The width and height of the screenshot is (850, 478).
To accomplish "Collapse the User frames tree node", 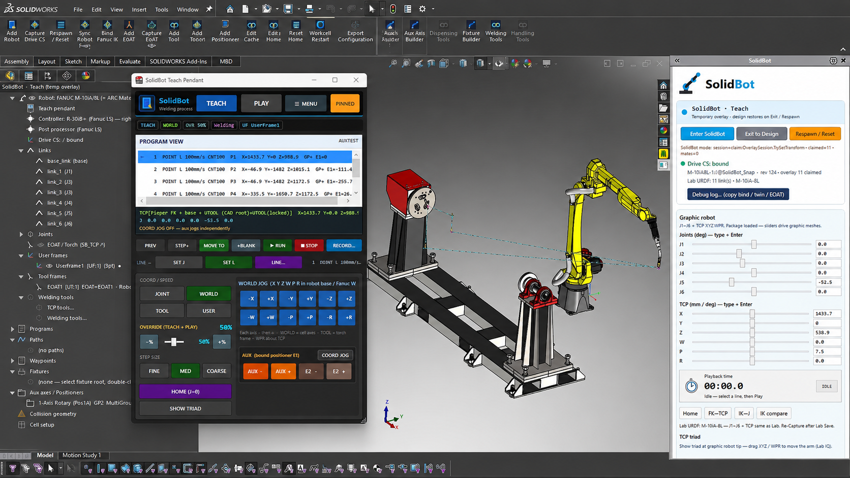I will 21,256.
